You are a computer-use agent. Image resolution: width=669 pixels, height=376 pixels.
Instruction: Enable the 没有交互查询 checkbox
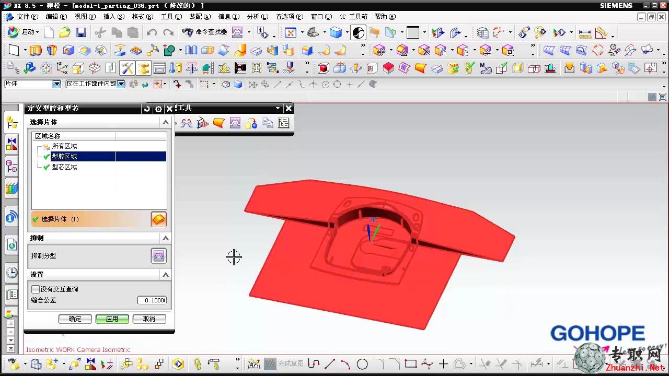(x=36, y=289)
